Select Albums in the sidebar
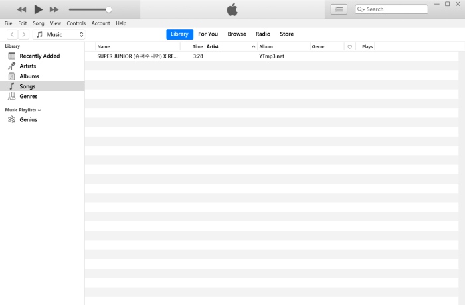Viewport: 465px width, 305px height. pyautogui.click(x=42, y=76)
